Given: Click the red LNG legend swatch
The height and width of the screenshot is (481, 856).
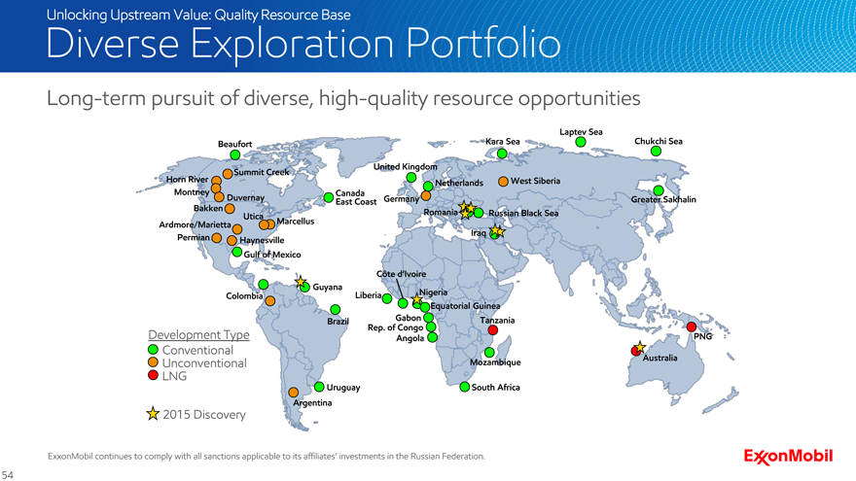Looking at the screenshot, I should 153,376.
